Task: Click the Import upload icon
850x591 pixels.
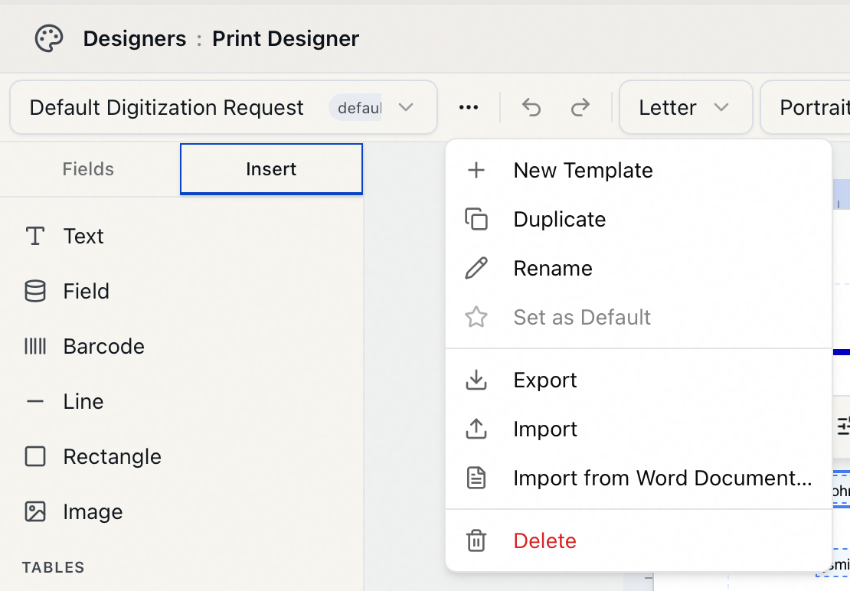Action: click(476, 429)
